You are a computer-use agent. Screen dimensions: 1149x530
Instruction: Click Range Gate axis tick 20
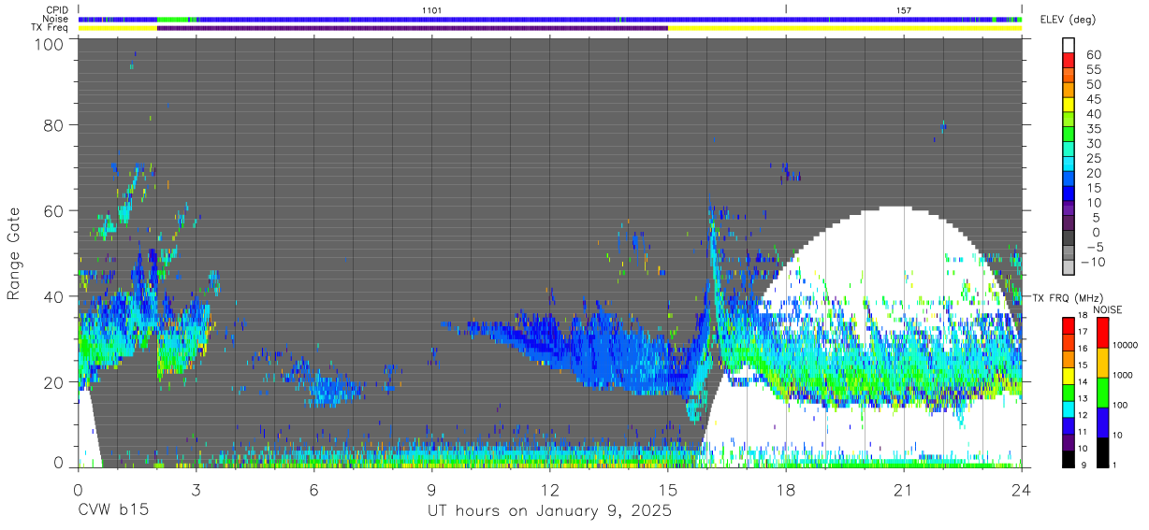tap(55, 382)
